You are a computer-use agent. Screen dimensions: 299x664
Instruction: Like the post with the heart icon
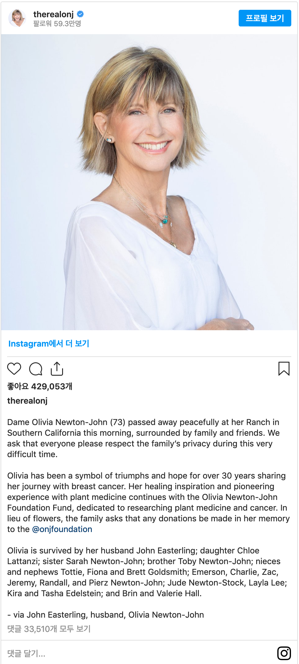click(x=14, y=369)
